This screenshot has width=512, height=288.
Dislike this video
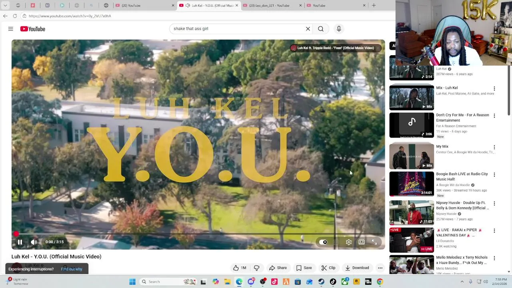(257, 268)
